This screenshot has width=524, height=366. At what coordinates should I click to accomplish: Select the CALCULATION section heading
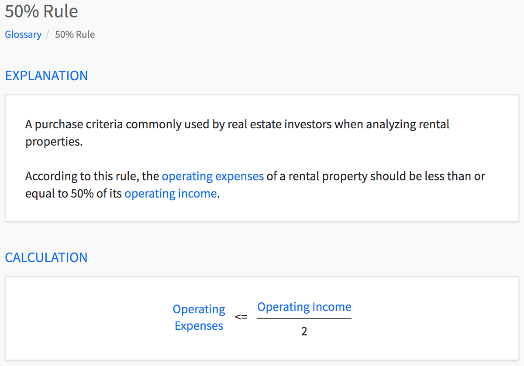46,257
